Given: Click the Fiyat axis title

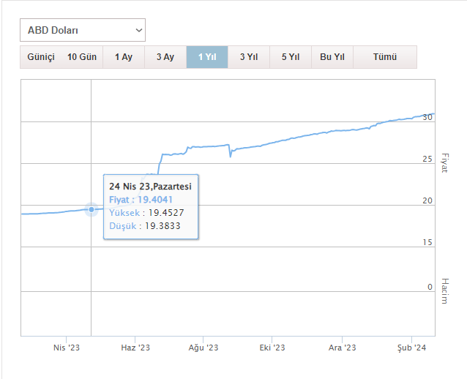Looking at the screenshot, I should (444, 163).
